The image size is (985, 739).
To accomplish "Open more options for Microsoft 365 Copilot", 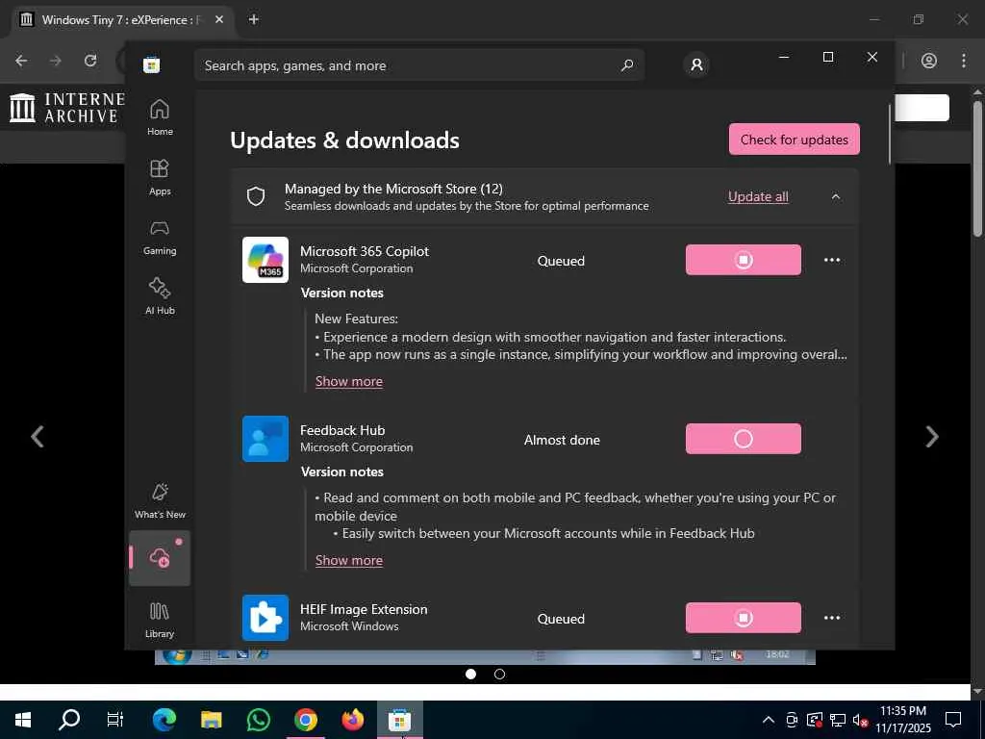I will pyautogui.click(x=832, y=260).
